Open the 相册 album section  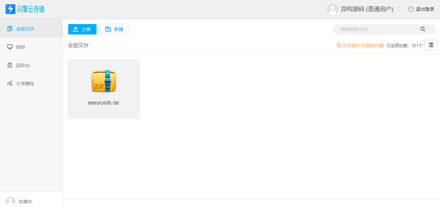20,47
